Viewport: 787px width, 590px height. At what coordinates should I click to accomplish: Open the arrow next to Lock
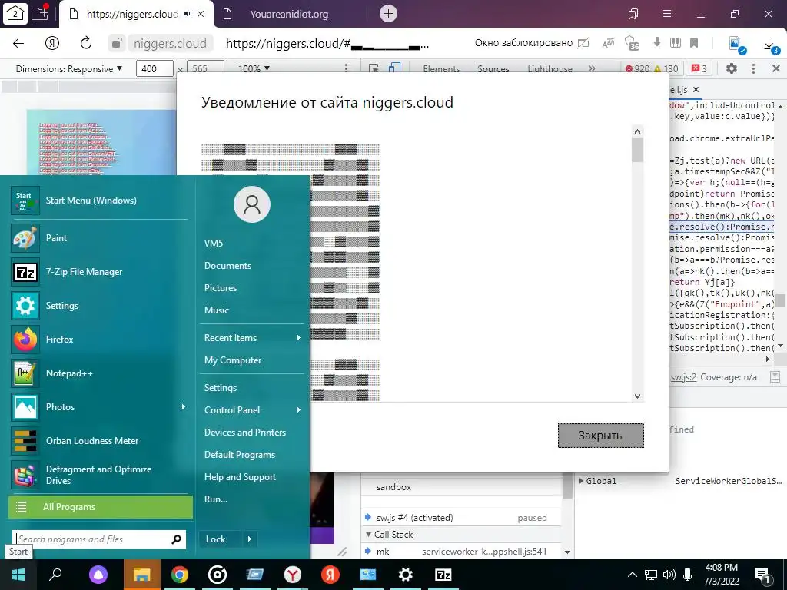click(250, 539)
